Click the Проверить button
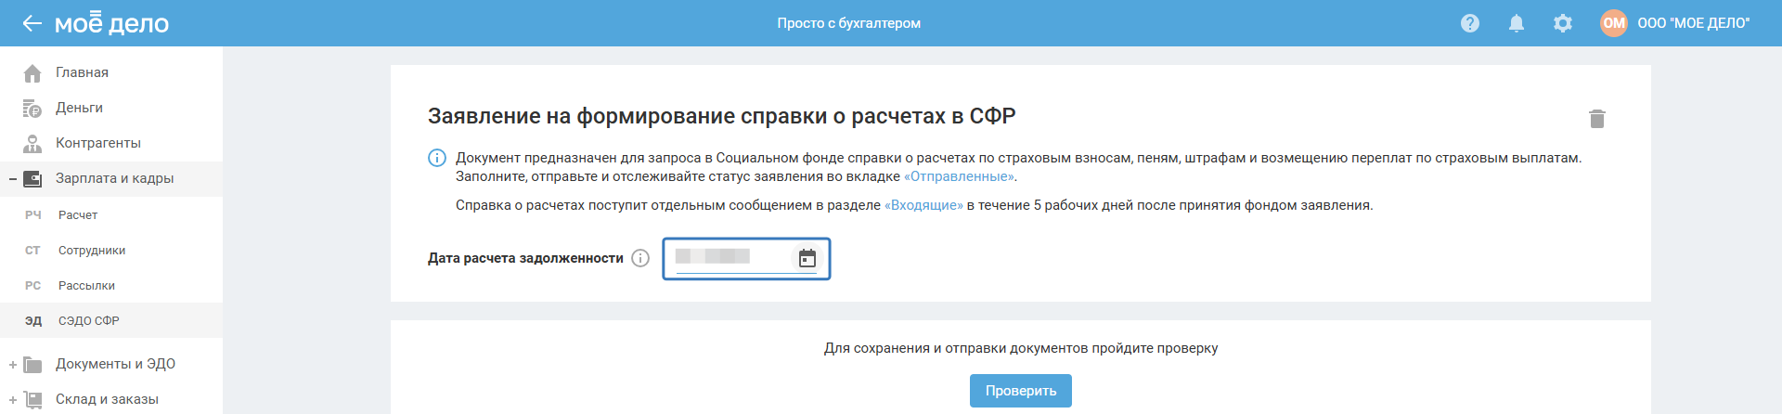Screen dimensions: 1782x414 pos(1020,391)
